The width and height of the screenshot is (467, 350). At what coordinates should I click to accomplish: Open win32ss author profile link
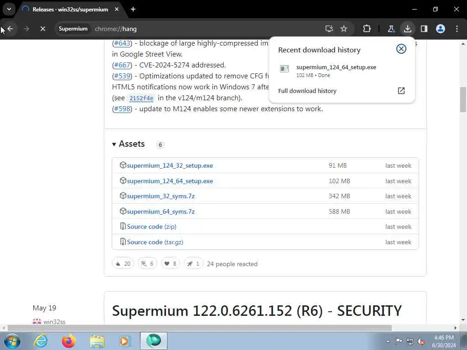coord(54,322)
